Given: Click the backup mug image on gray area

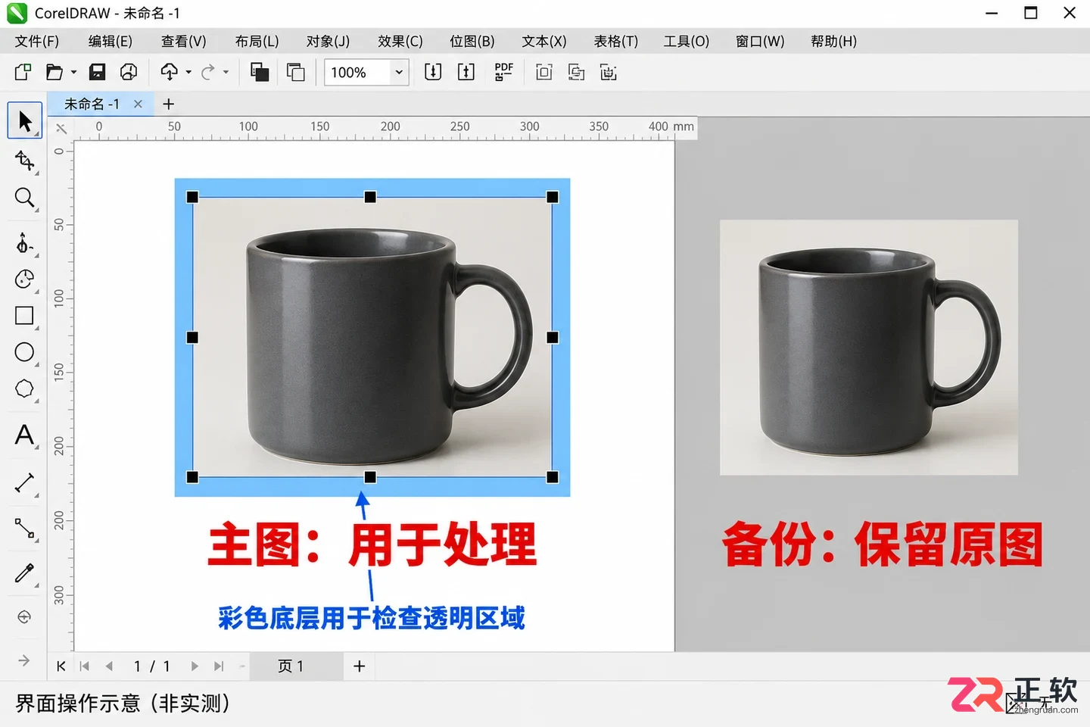Looking at the screenshot, I should pos(868,347).
